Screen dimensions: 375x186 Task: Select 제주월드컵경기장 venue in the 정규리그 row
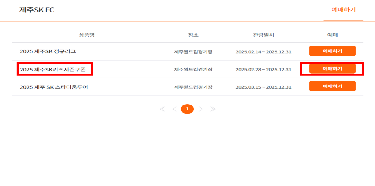193,52
